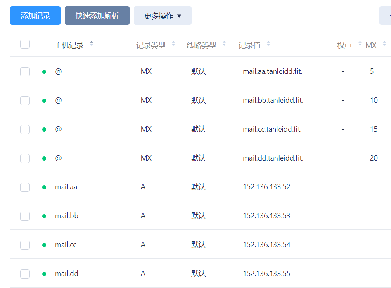Click the 记录类型 column header

(151, 45)
